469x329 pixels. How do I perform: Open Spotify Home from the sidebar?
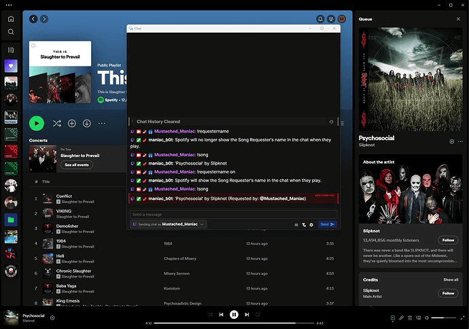click(x=11, y=19)
